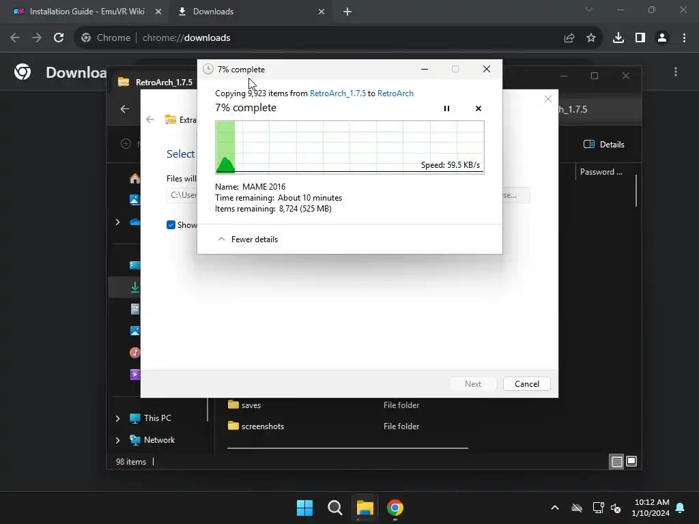The image size is (699, 524).
Task: Open muted volume tray icon
Action: click(x=616, y=508)
